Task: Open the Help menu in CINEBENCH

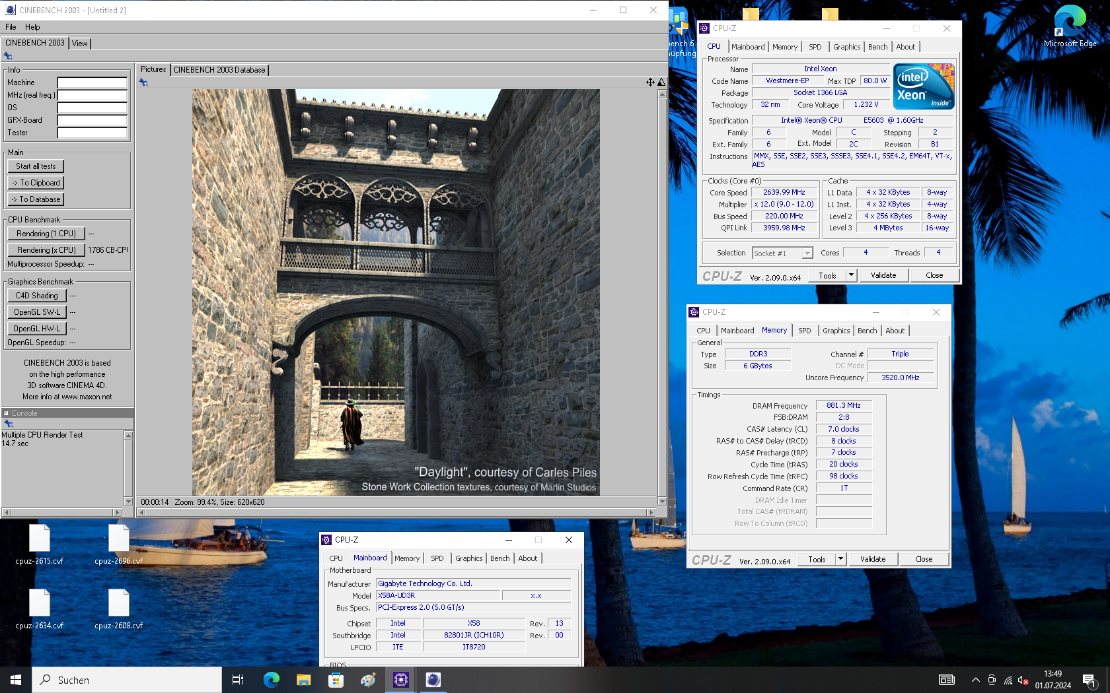Action: coord(32,27)
